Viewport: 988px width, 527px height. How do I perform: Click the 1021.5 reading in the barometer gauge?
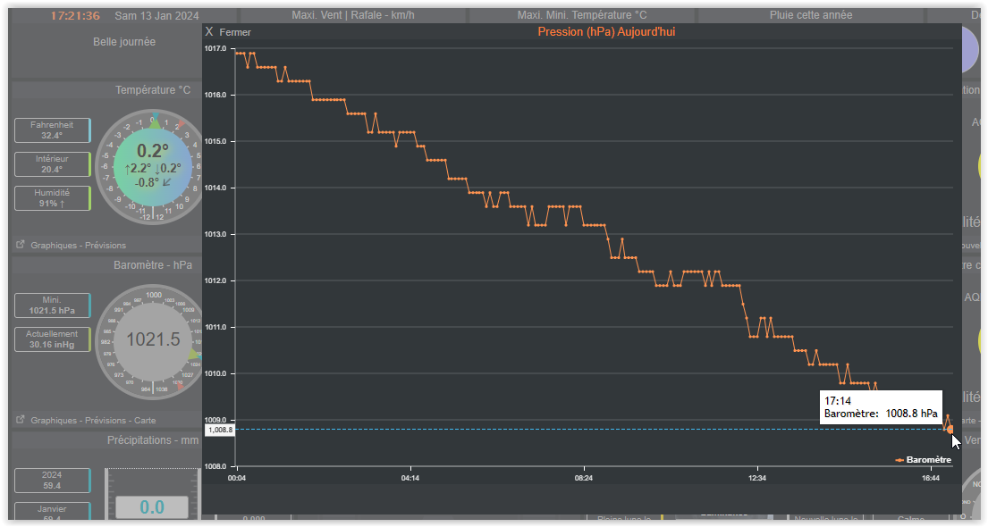click(x=153, y=340)
